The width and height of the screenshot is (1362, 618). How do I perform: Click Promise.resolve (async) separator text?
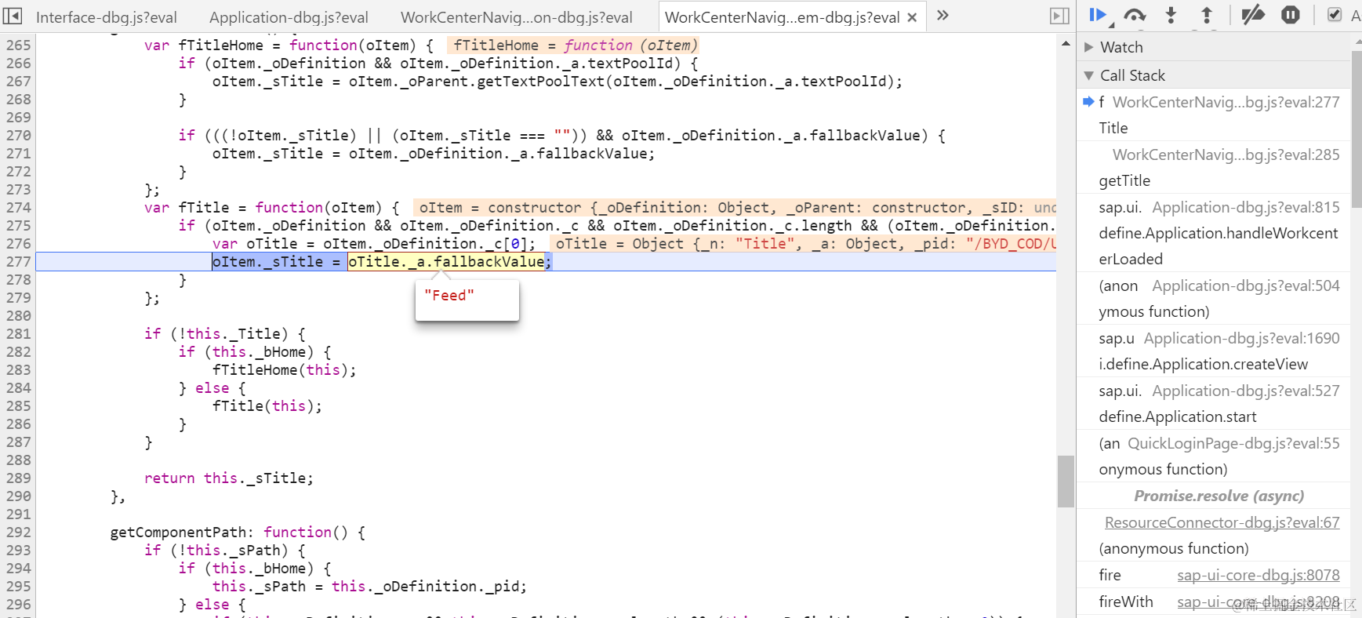point(1219,496)
